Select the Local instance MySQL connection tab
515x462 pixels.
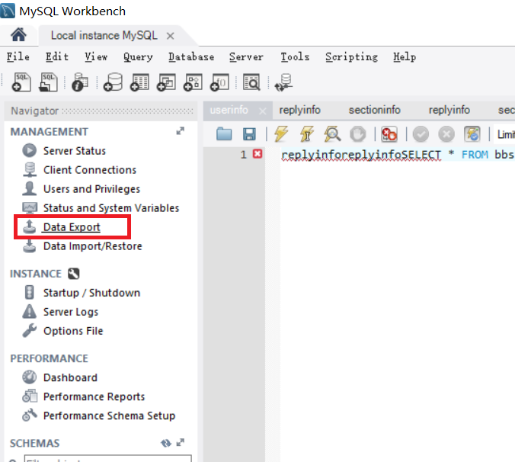tap(104, 36)
